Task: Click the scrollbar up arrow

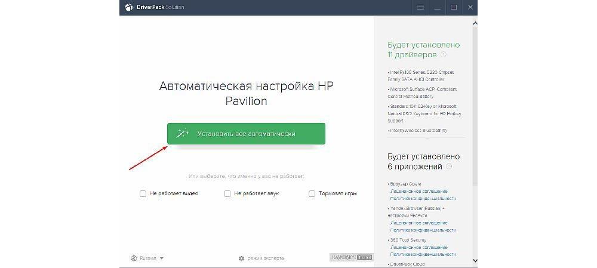Action: point(475,24)
